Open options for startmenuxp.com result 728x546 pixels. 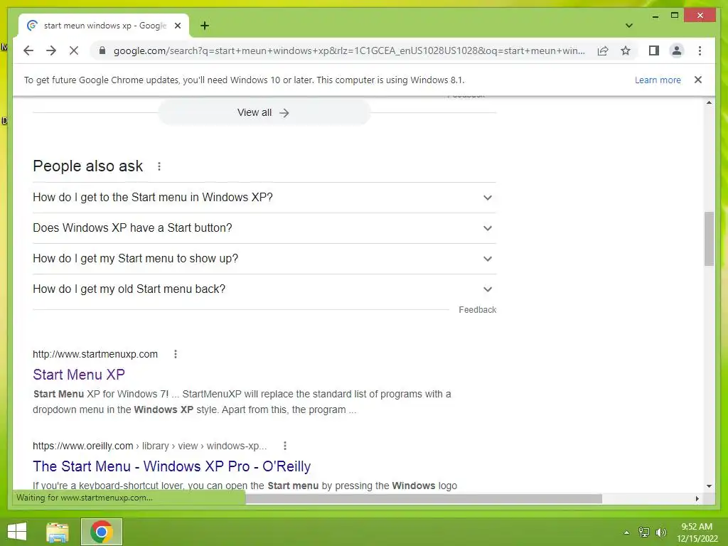click(x=176, y=354)
